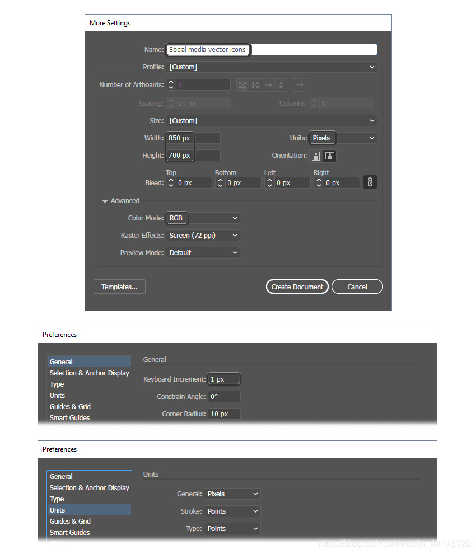The height and width of the screenshot is (554, 476).
Task: Click the Corner Radius field
Action: 224,414
